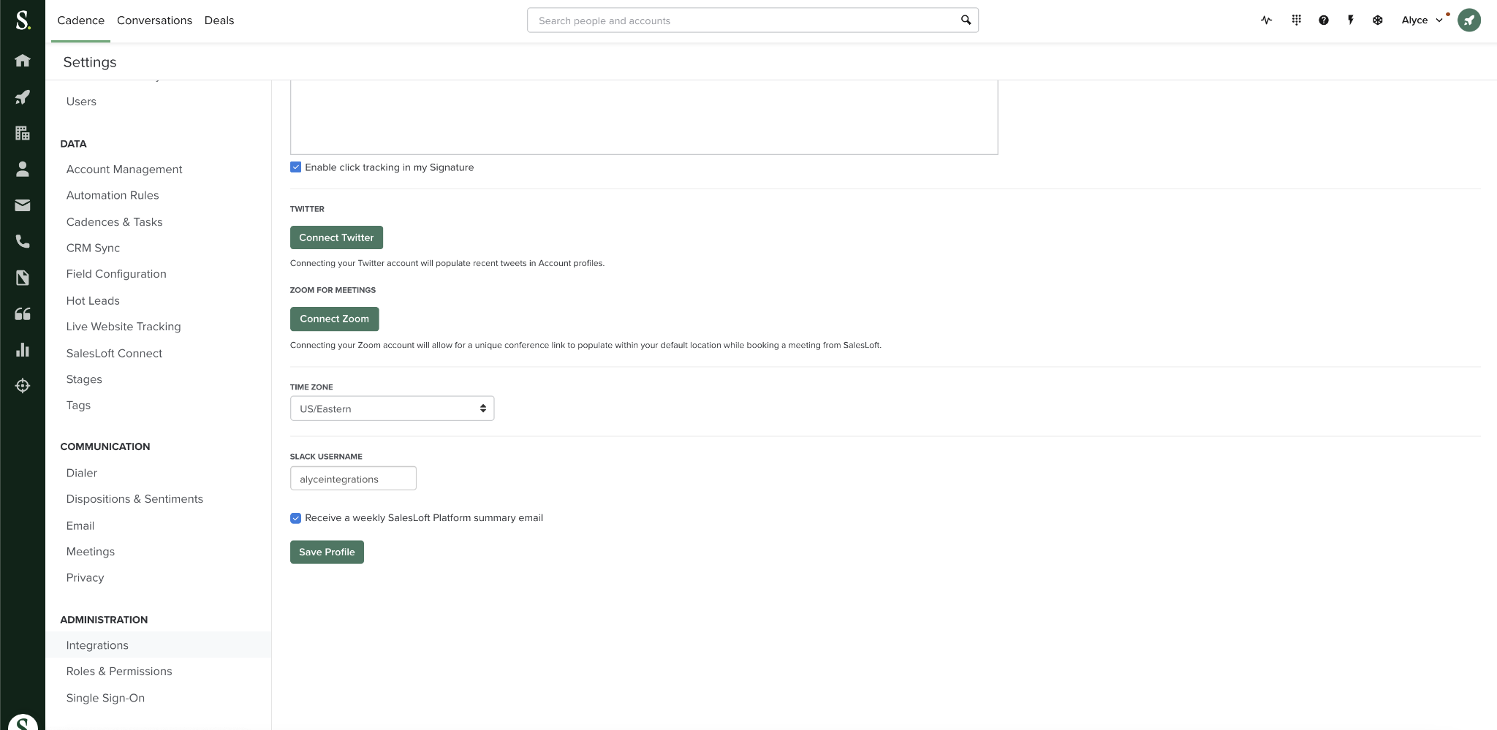Open the Home sidebar icon
The width and height of the screenshot is (1497, 730).
click(x=23, y=61)
